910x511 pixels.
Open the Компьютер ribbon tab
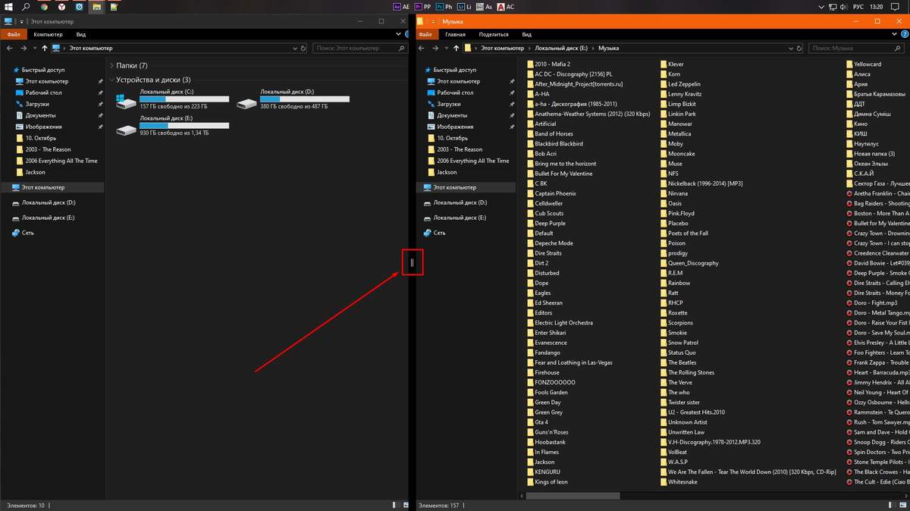(48, 34)
